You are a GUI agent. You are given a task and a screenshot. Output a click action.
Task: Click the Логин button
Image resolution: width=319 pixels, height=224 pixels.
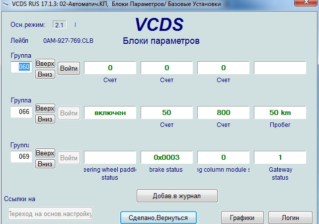coord(290,218)
